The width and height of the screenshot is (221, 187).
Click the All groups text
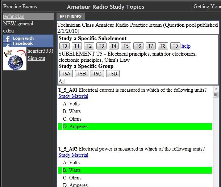tap(62, 82)
